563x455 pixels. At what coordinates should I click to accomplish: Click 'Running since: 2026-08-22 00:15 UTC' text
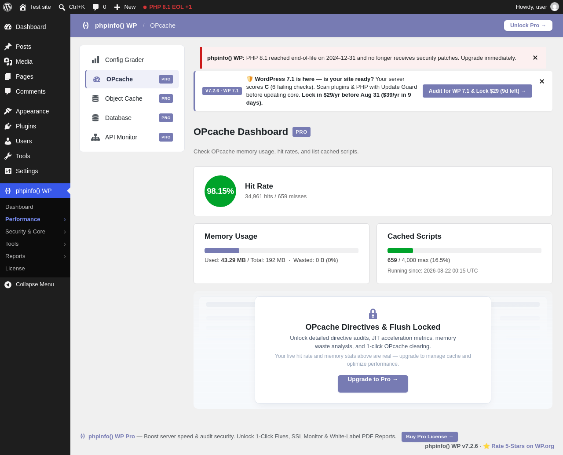click(432, 271)
